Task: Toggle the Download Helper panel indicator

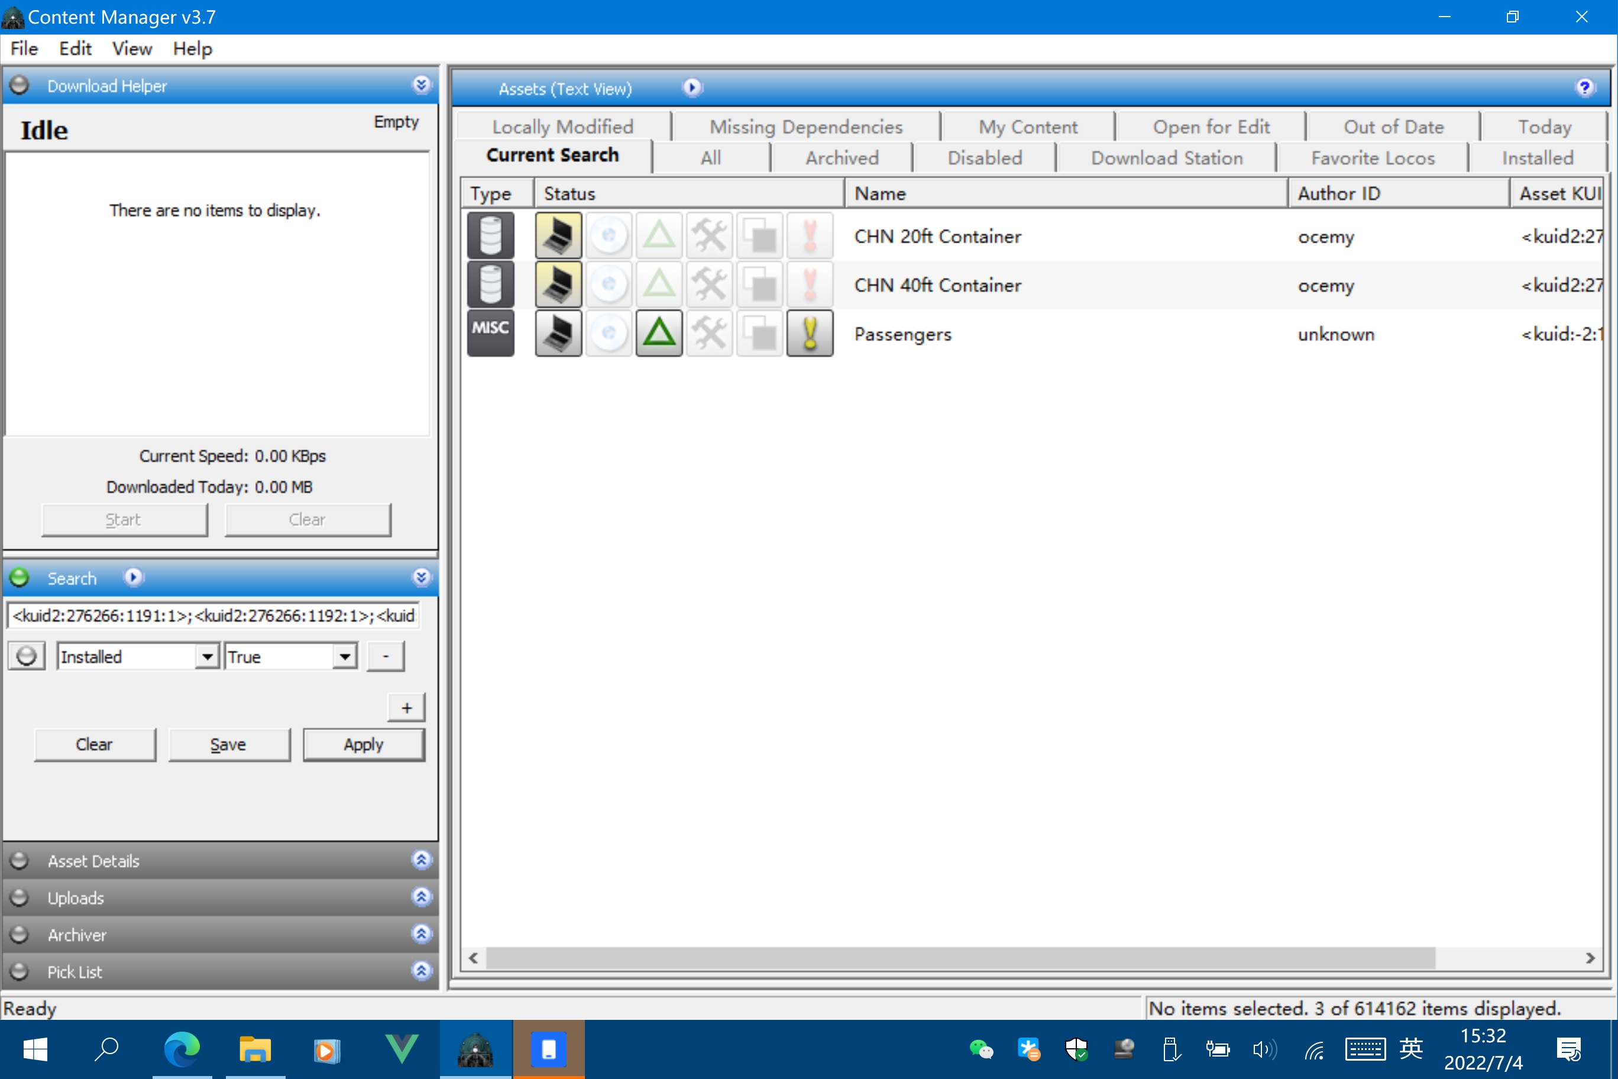Action: pos(20,85)
